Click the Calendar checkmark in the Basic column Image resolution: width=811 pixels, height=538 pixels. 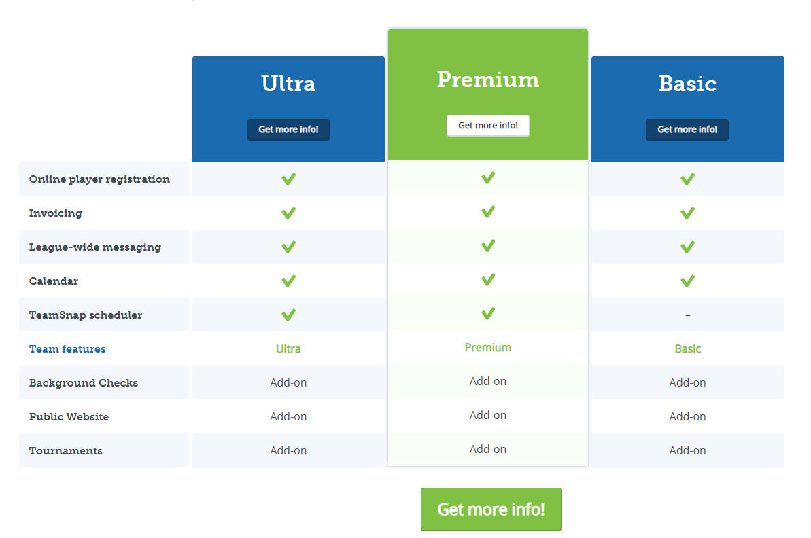pos(687,280)
